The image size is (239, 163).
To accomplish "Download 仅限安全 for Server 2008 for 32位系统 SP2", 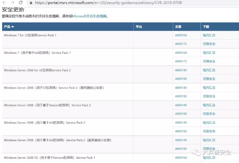I will coord(209,79).
